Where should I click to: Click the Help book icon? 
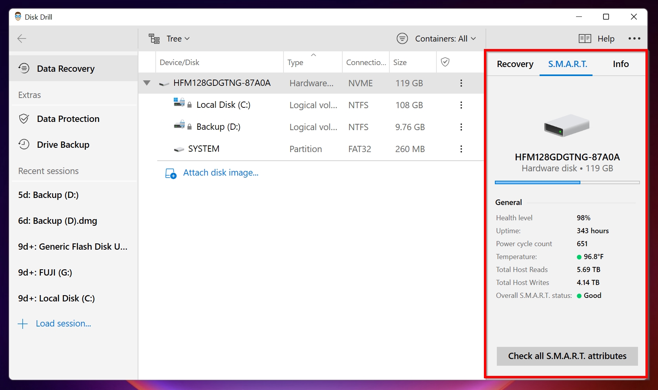tap(585, 38)
